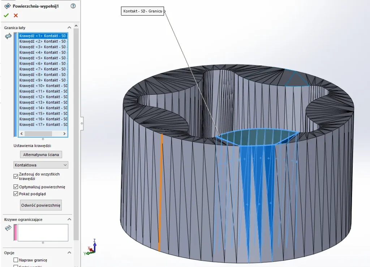Select Krawędź <15> Kontakt row
This screenshot has height=267, width=370.
point(43,113)
